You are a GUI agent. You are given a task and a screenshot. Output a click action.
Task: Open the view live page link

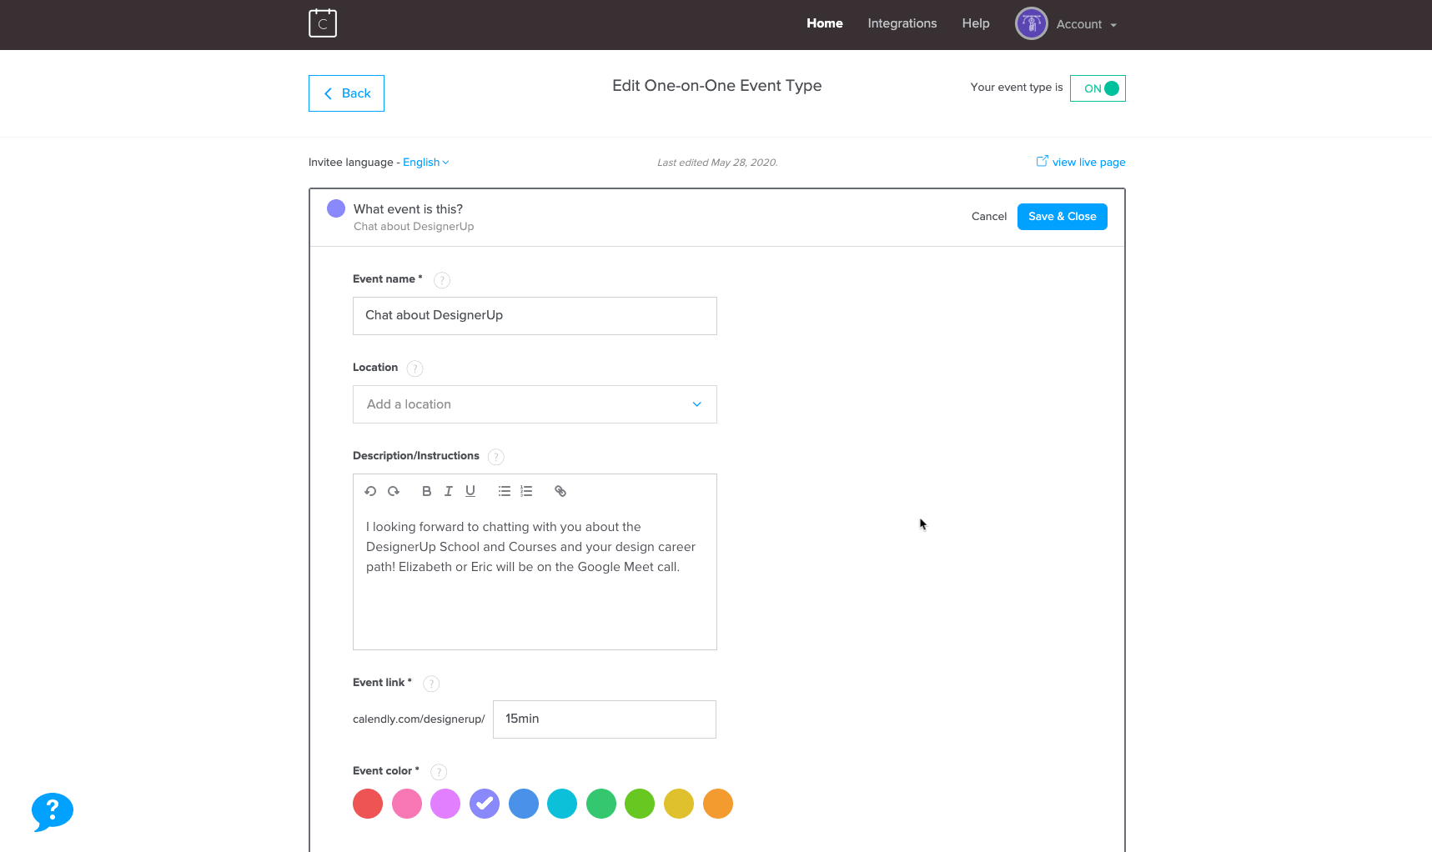pos(1088,163)
